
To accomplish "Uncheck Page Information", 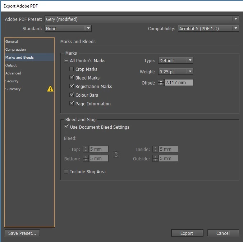I will coord(72,104).
